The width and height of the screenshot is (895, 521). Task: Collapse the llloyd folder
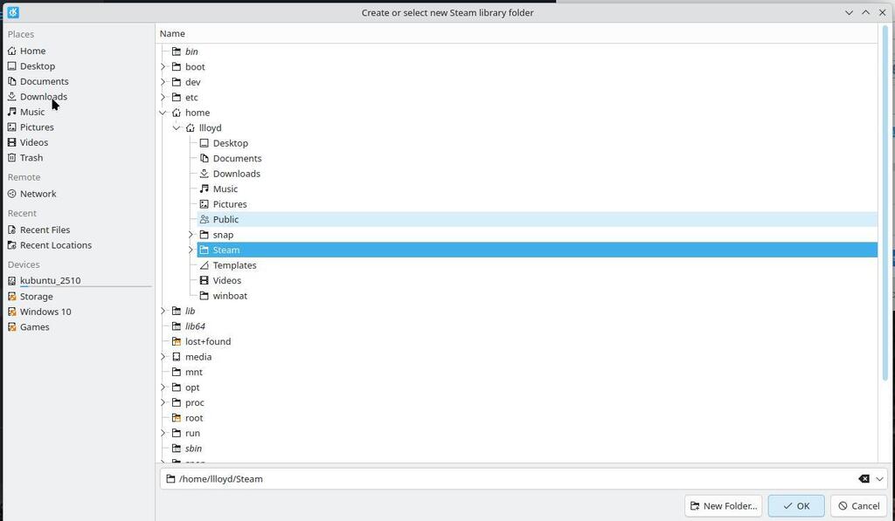177,127
